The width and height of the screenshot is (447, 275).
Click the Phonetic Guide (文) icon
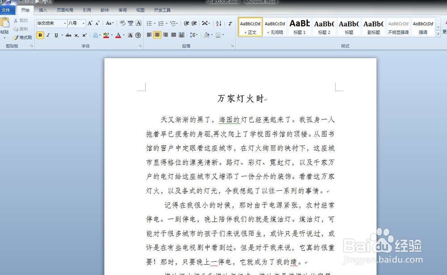tap(131, 23)
